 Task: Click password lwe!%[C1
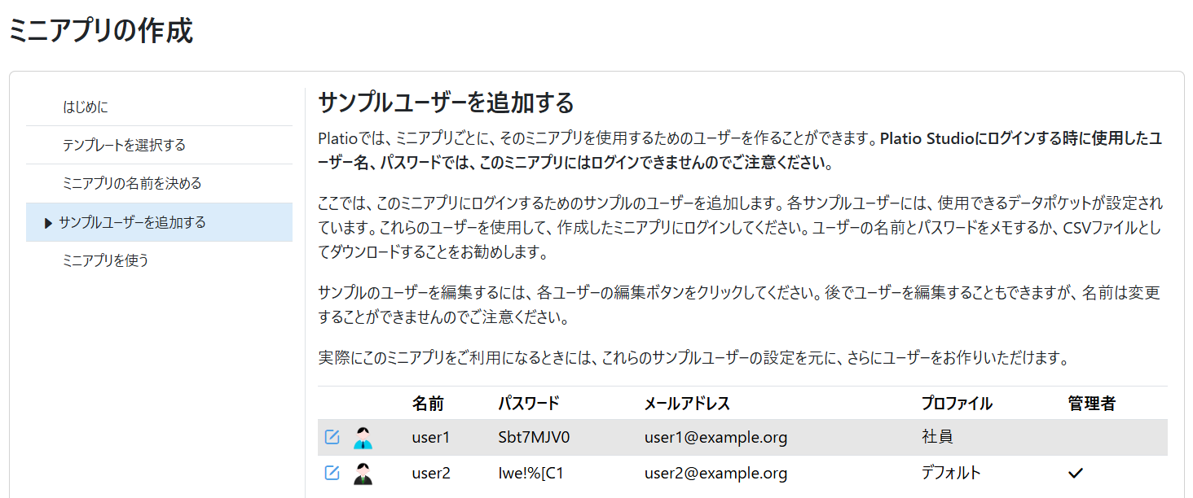tap(530, 474)
